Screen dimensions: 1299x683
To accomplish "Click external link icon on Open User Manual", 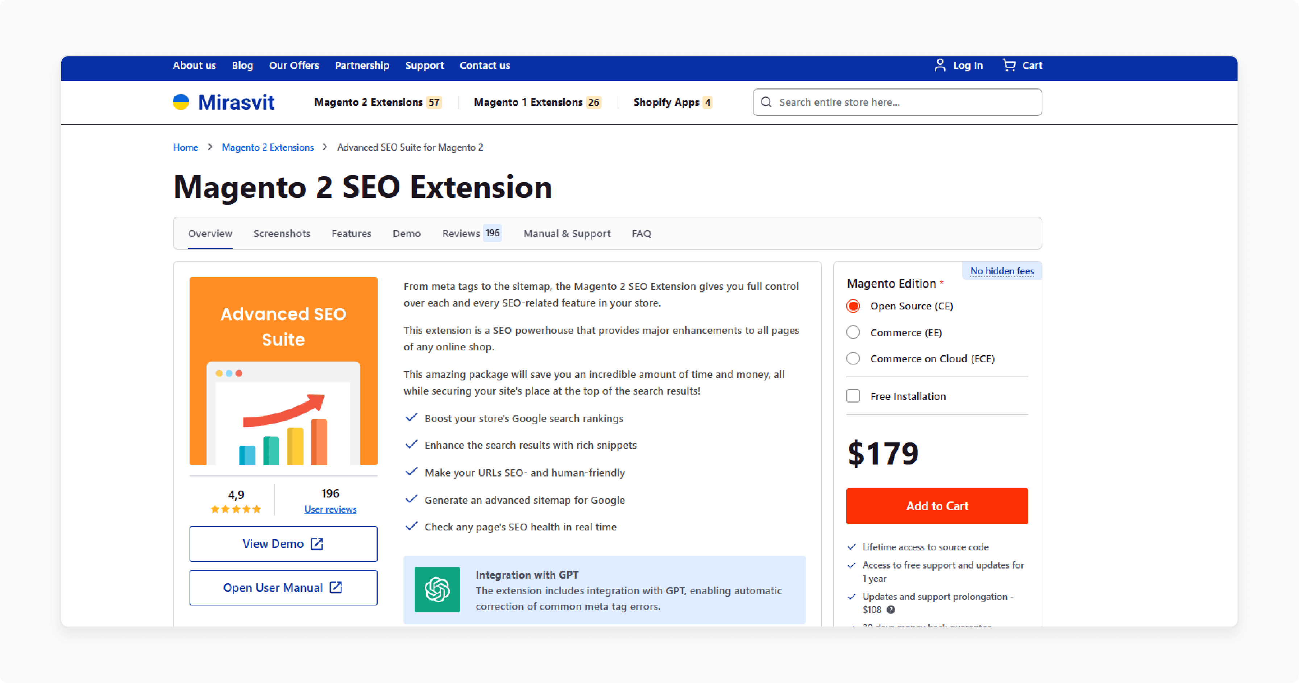I will point(336,587).
